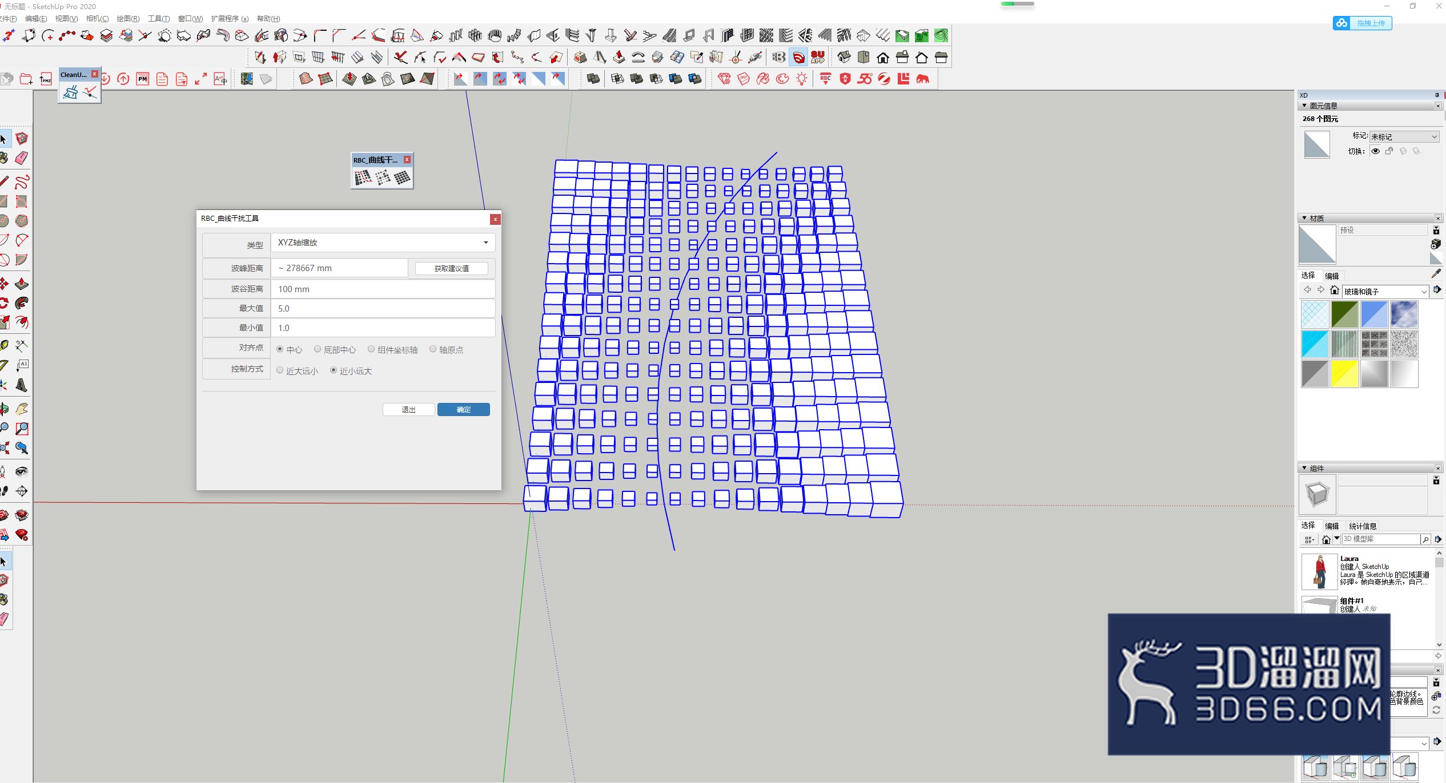Click the create material icon
The image size is (1446, 783).
click(1436, 244)
